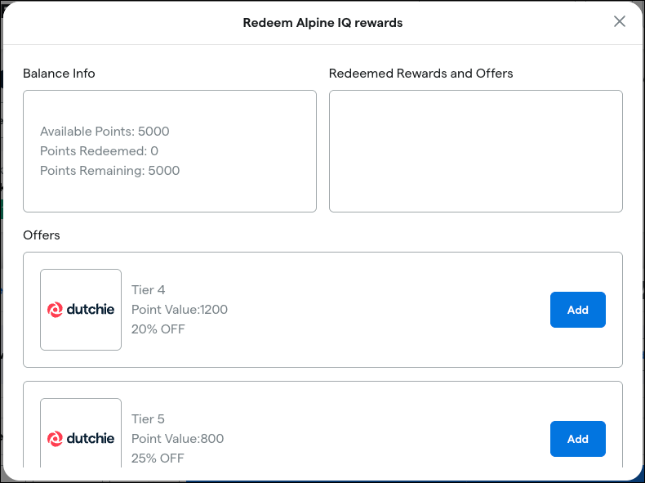This screenshot has width=645, height=483.
Task: Select the Tier 4 offer title text
Action: coord(148,290)
